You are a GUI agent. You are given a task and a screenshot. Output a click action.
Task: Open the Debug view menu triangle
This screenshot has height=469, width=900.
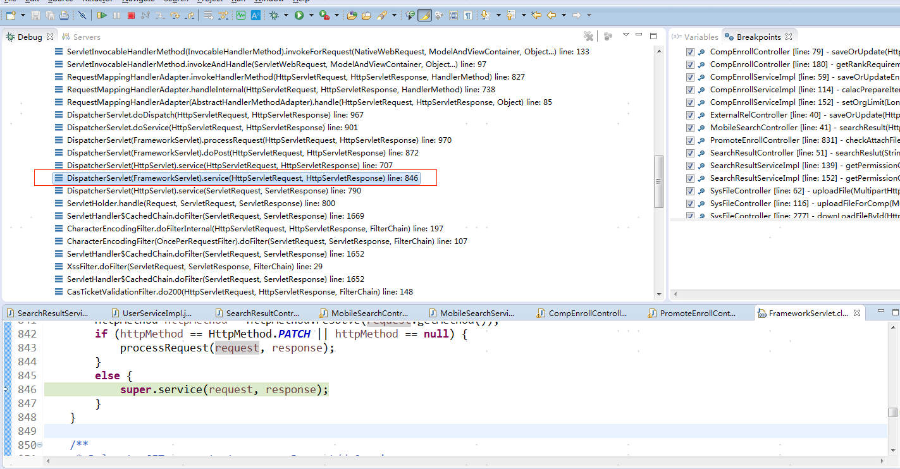[626, 35]
